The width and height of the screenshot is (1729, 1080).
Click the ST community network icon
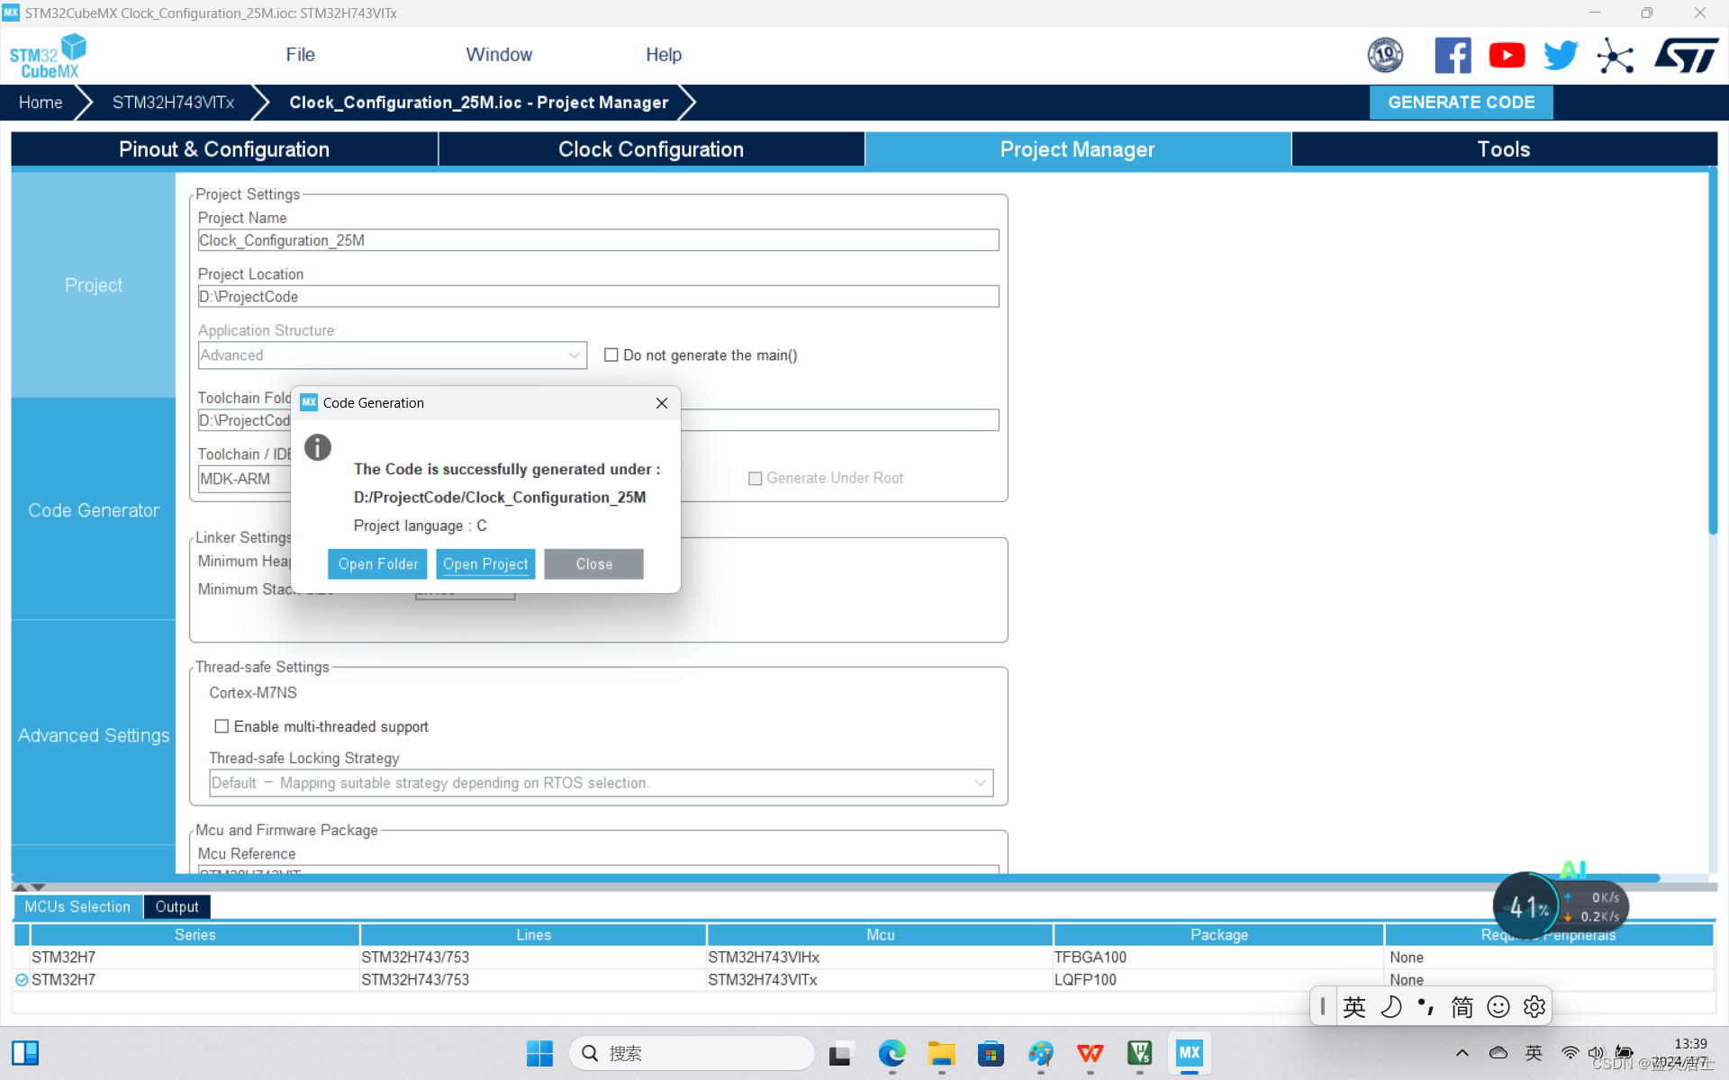(1615, 56)
